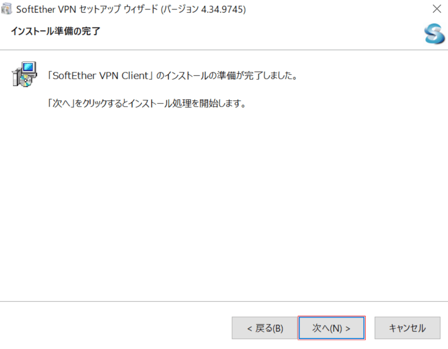This screenshot has width=448, height=349.
Task: Close the SoftEther VPN setup wizard window
Action: (437, 9)
